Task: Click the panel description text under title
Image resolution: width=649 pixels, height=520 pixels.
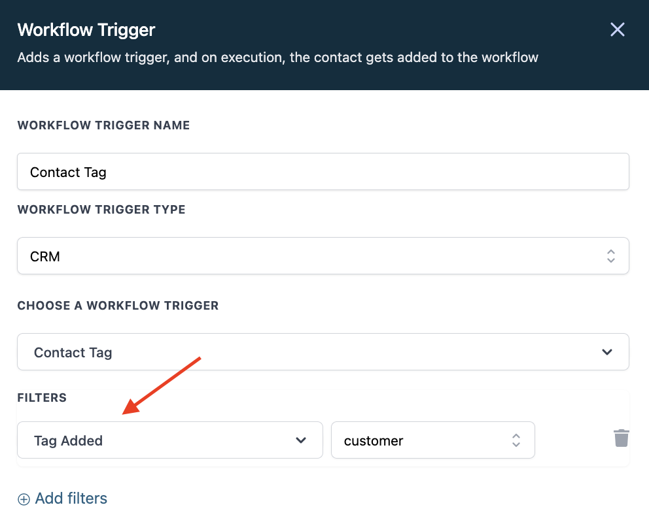Action: [278, 57]
